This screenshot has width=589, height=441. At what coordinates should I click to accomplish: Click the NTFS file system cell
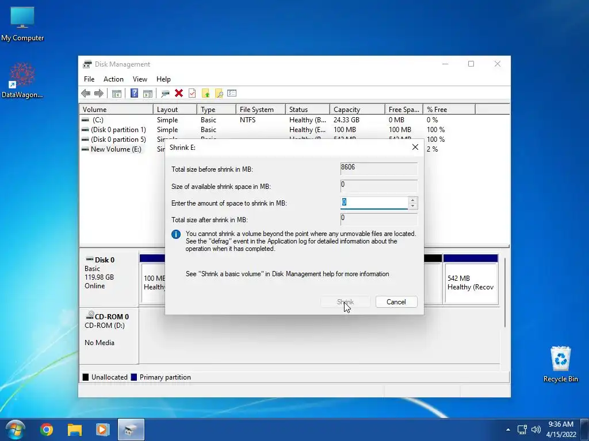(x=247, y=120)
